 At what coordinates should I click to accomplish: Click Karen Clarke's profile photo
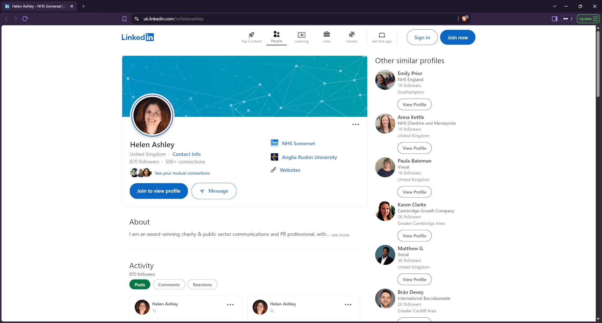(385, 211)
